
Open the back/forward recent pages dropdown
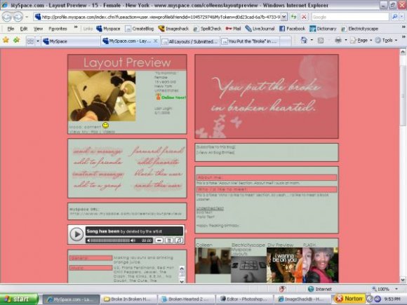[27, 18]
